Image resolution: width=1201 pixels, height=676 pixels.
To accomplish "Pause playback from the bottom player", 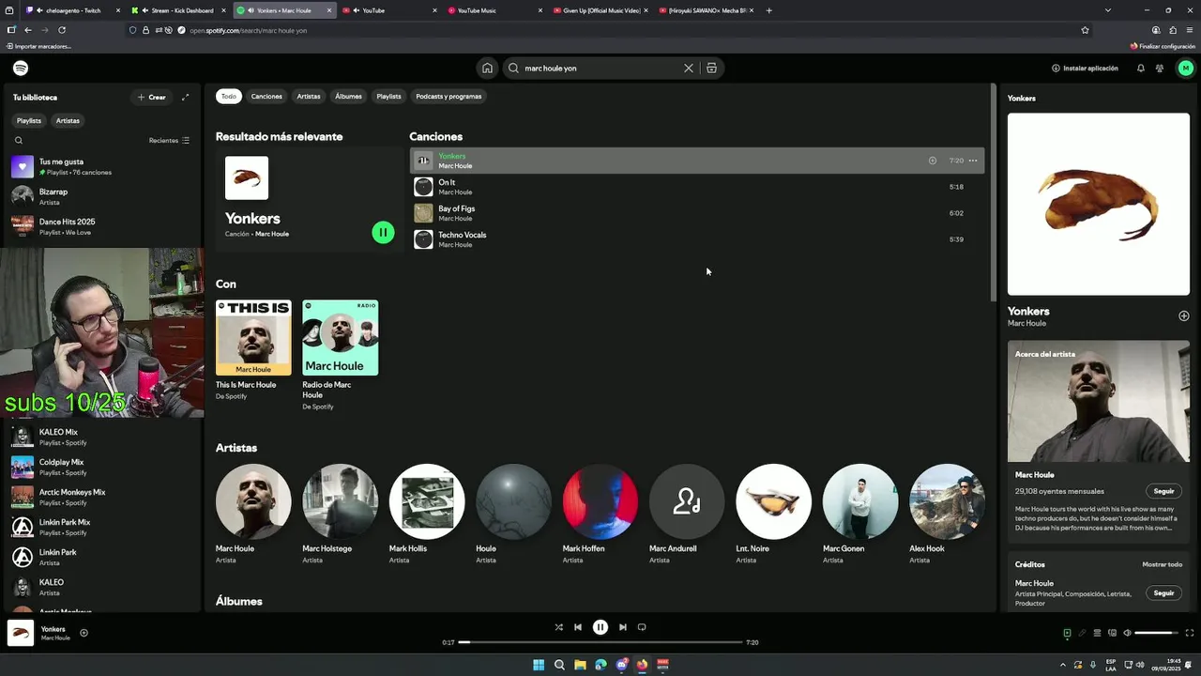I will 600,627.
